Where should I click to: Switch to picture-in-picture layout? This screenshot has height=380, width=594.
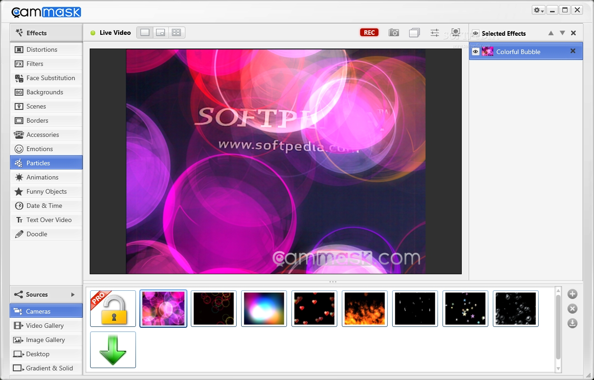pyautogui.click(x=161, y=33)
